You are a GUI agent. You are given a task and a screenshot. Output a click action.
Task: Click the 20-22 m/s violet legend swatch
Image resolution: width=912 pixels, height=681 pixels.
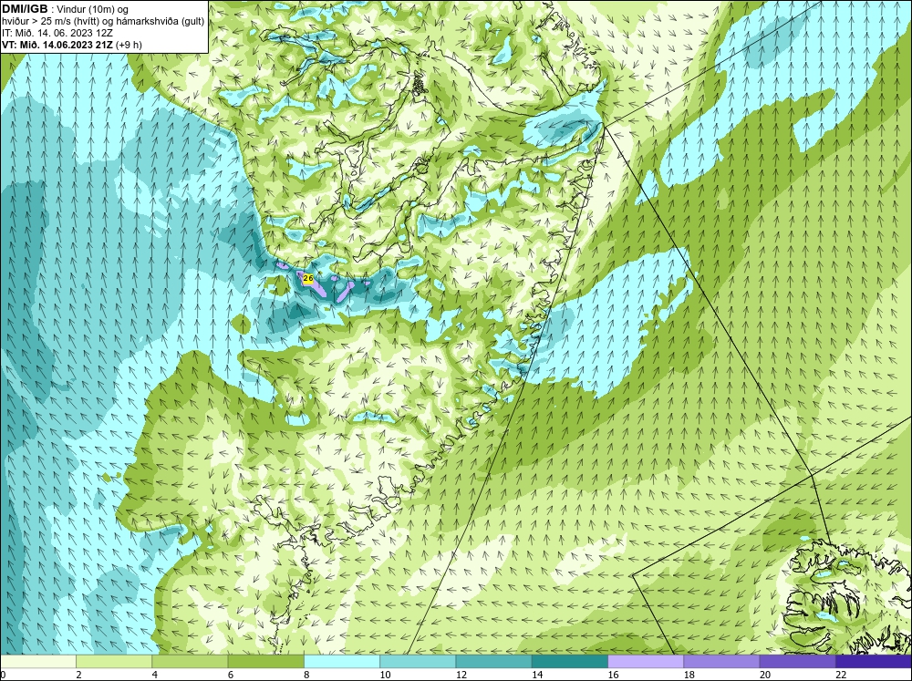[x=797, y=661]
